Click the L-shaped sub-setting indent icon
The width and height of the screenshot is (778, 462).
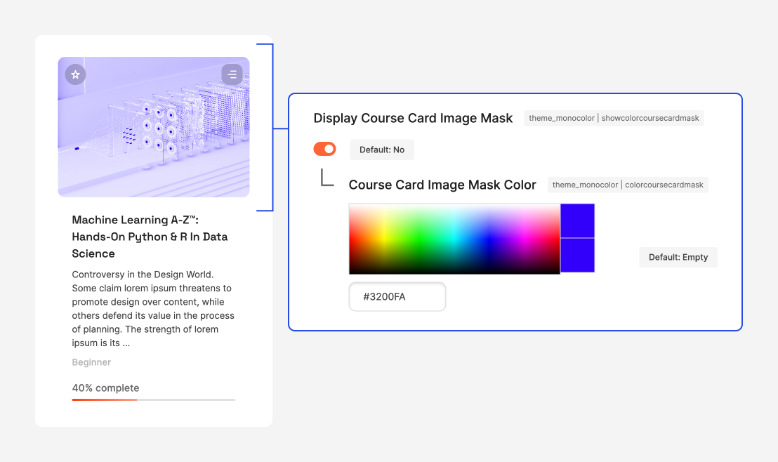point(327,178)
